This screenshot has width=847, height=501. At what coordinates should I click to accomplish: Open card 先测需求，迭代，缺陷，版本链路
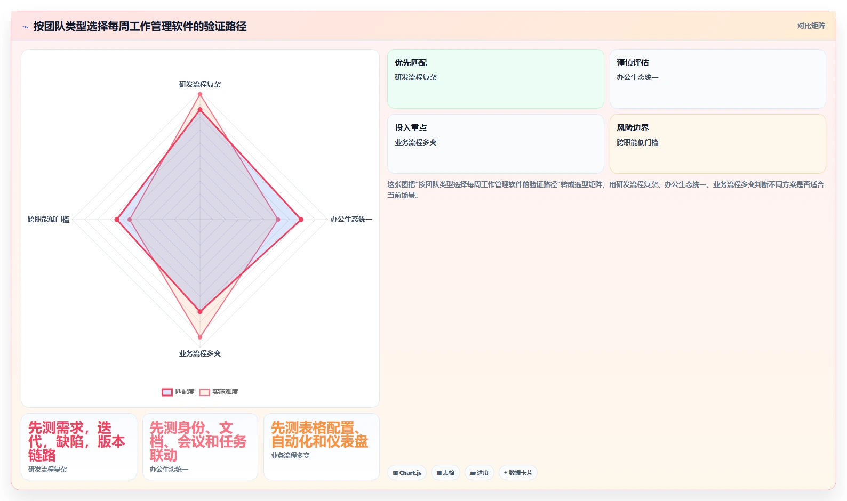tap(79, 447)
